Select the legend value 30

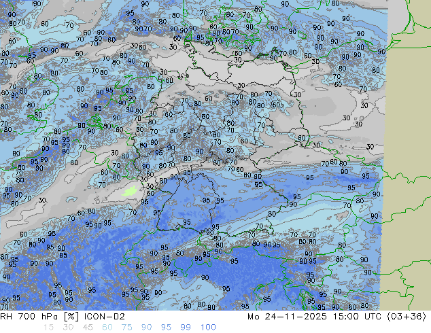(68, 328)
